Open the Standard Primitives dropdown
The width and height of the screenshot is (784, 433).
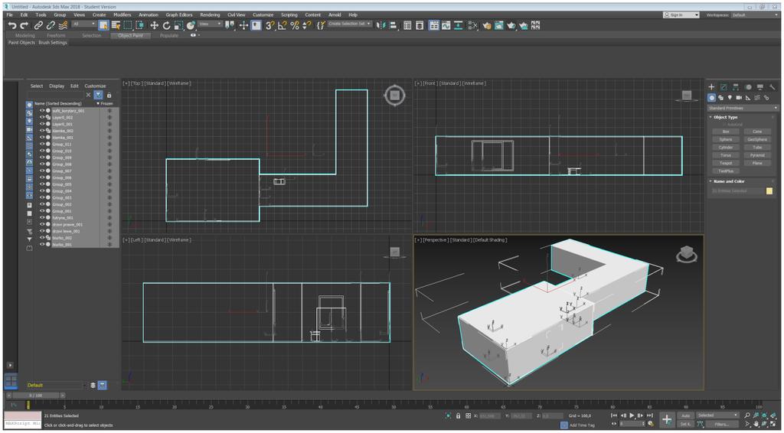743,108
